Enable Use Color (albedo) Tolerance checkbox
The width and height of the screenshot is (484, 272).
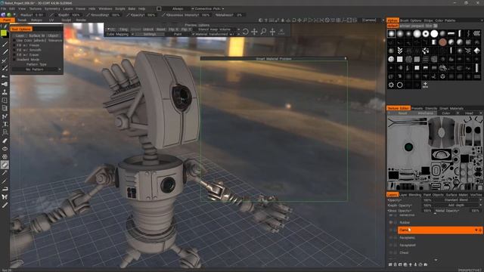click(14, 40)
